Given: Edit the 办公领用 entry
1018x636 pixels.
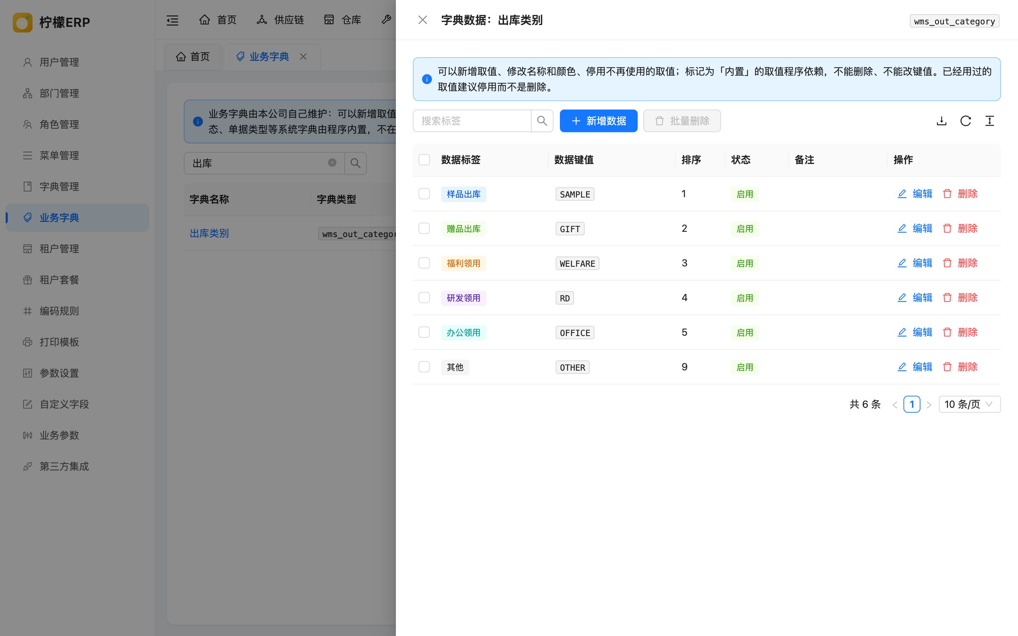Looking at the screenshot, I should coord(914,332).
